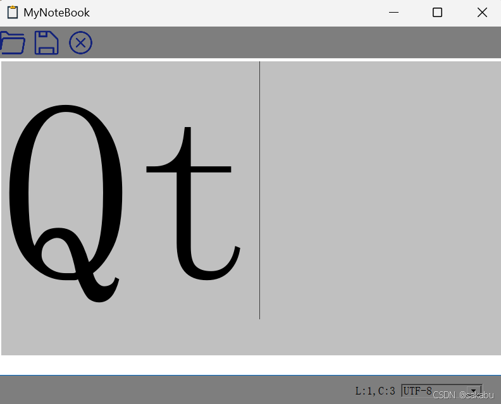Click the L:1,C:3 cursor position label
Image resolution: width=501 pixels, height=404 pixels.
(375, 391)
